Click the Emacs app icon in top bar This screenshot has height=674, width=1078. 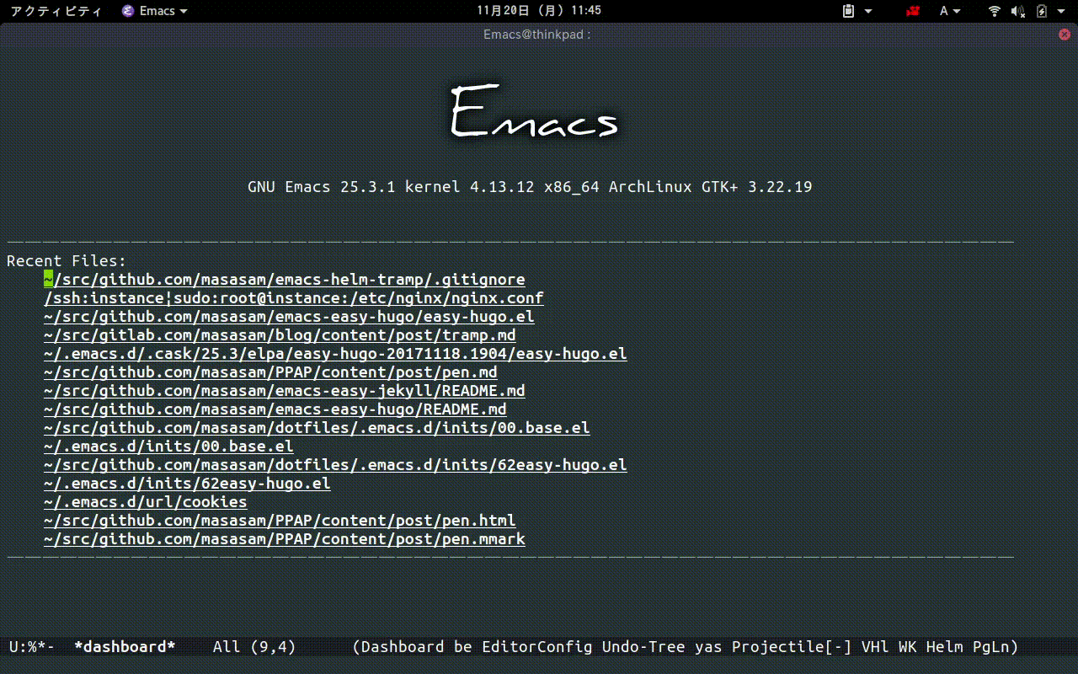click(127, 11)
